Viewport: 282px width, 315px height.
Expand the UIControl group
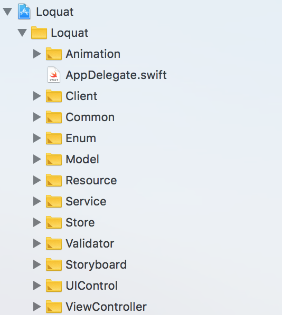37,286
